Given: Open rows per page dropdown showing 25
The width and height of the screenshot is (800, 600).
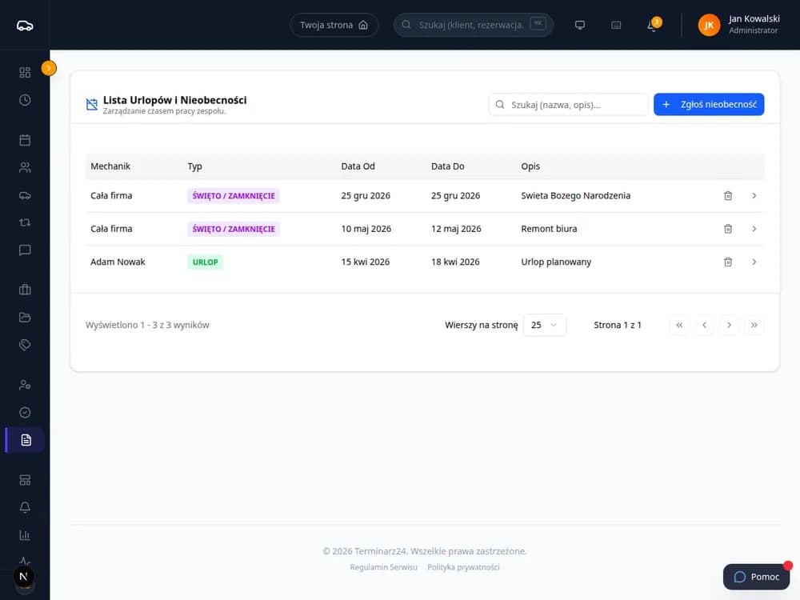Looking at the screenshot, I should [x=544, y=325].
